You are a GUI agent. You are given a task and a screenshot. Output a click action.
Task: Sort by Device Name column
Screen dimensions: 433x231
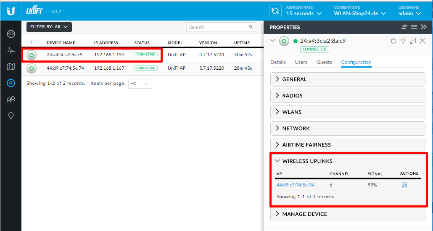61,43
